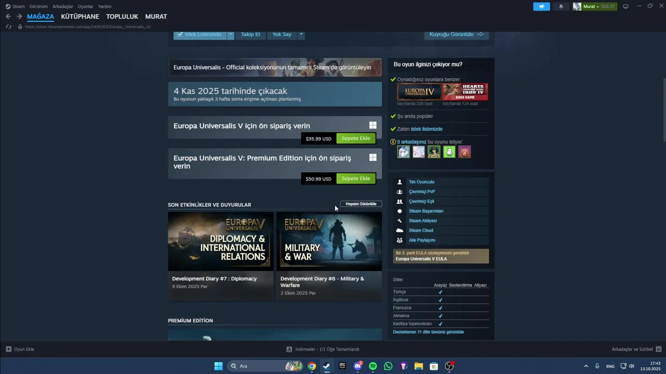Reload the store page
The width and height of the screenshot is (666, 374).
click(x=8, y=26)
